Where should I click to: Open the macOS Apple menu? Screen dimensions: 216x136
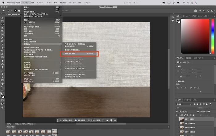click(3, 2)
